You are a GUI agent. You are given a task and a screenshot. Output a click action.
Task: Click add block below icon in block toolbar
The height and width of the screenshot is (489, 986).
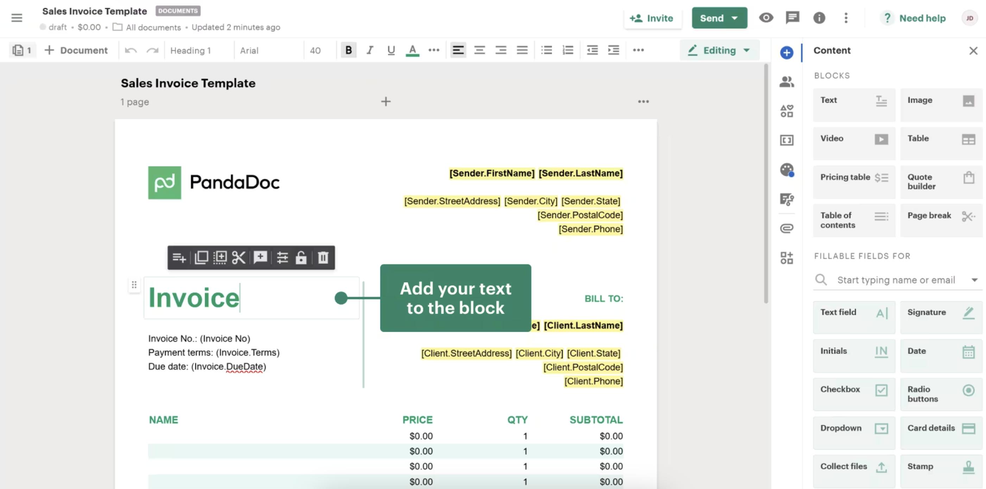pyautogui.click(x=179, y=258)
